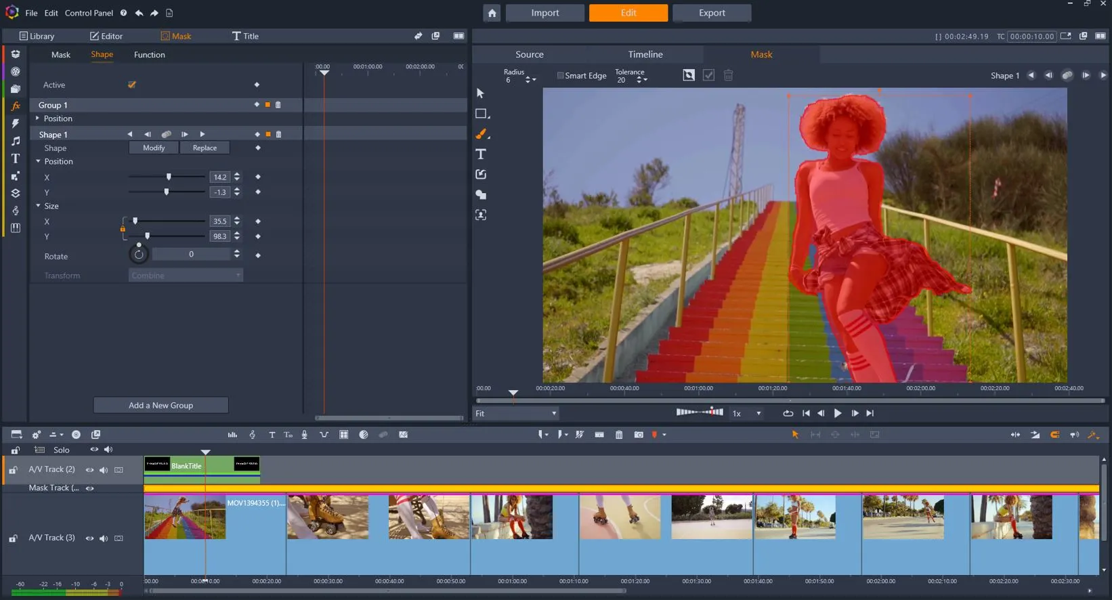The width and height of the screenshot is (1112, 600).
Task: Switch to the Function tab
Action: [x=149, y=55]
